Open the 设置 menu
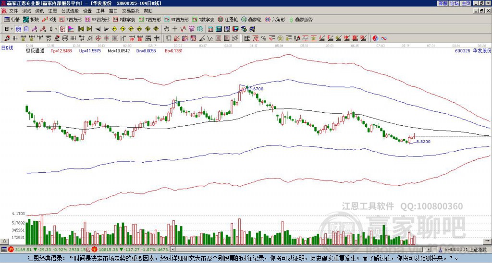This screenshot has height=263, width=492. coord(87,11)
